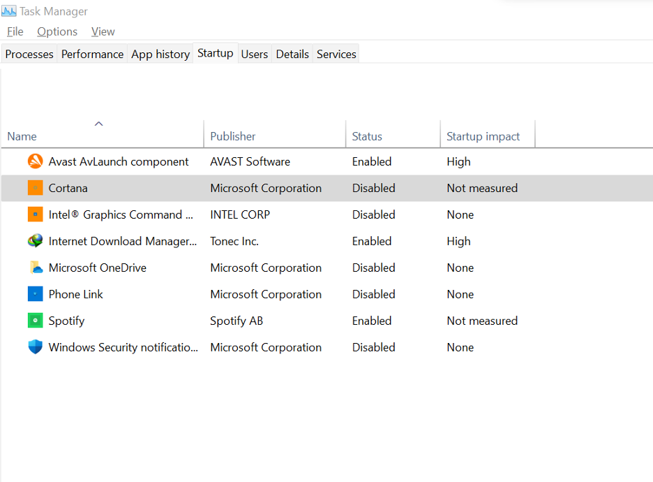The image size is (653, 482).
Task: Open the Services tab
Action: point(336,54)
